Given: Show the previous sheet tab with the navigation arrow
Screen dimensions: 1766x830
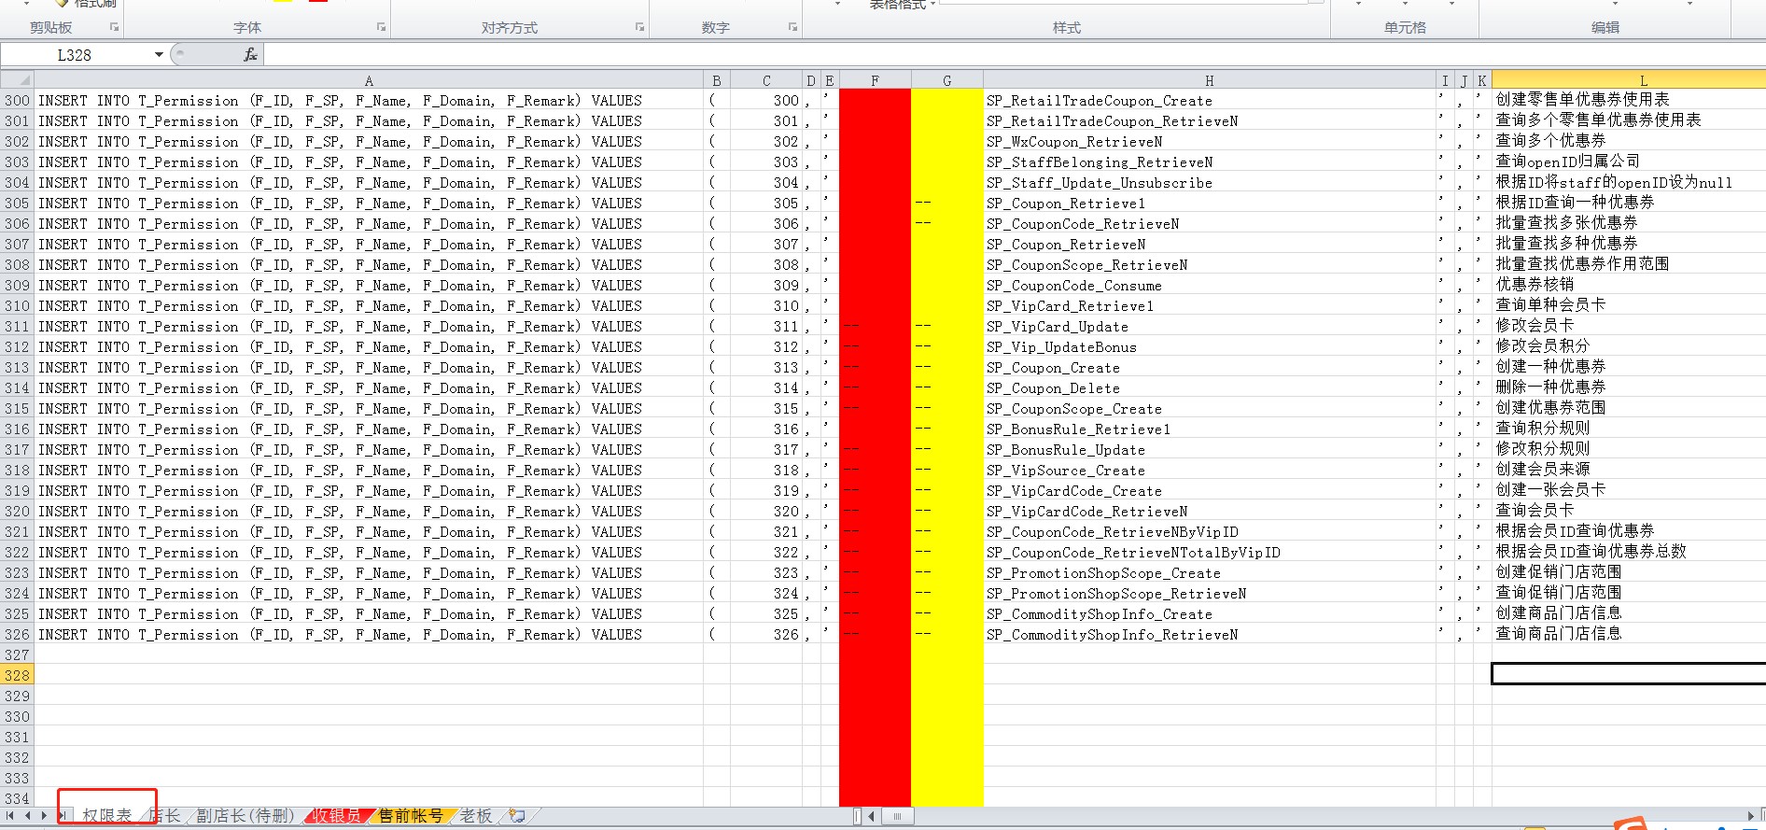Looking at the screenshot, I should [x=27, y=816].
